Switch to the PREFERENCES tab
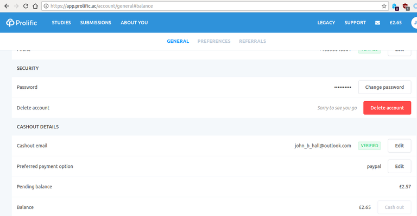Viewport: 417px width, 216px height. (214, 41)
